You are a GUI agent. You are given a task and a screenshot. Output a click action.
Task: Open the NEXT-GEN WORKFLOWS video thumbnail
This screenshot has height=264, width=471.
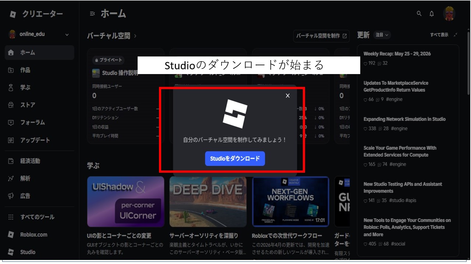pyautogui.click(x=291, y=202)
